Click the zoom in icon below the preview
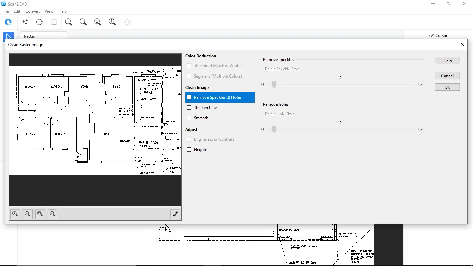This screenshot has height=266, width=473. click(15, 214)
